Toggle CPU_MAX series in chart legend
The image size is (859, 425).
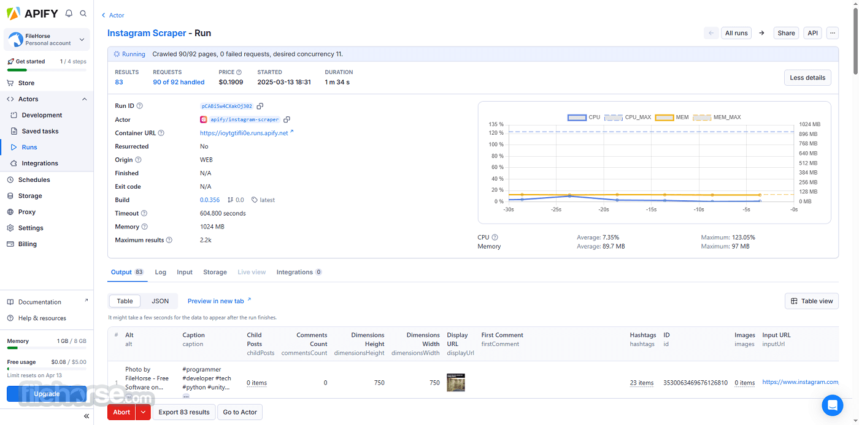628,117
